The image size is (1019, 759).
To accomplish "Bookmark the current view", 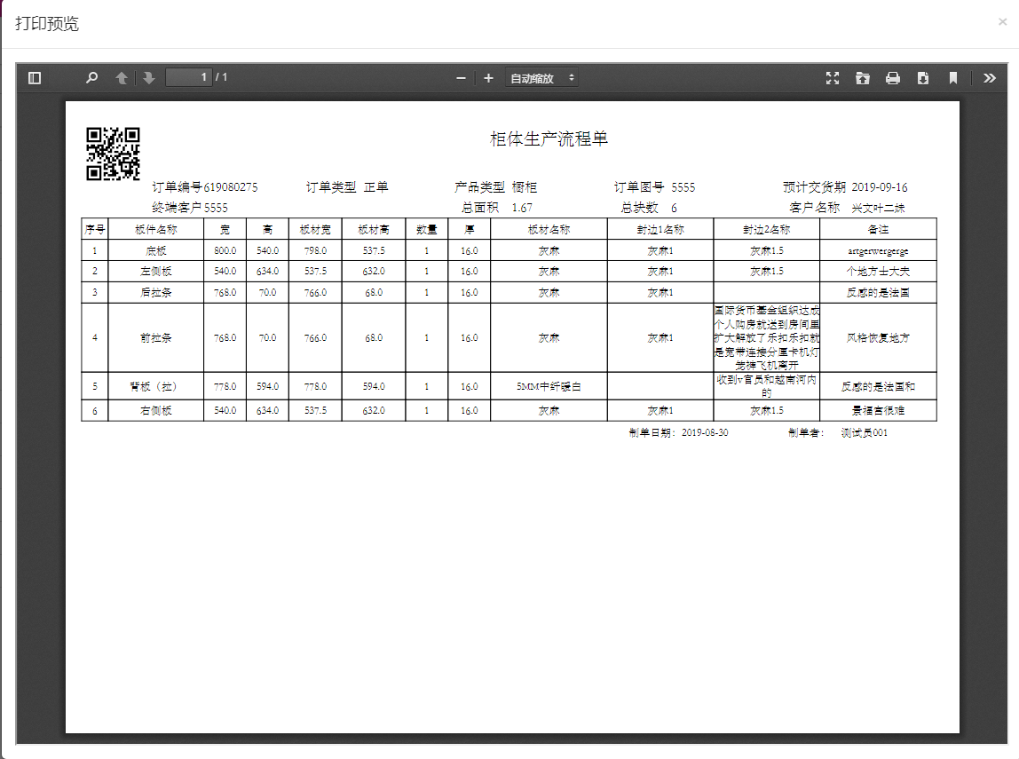I will pos(953,78).
